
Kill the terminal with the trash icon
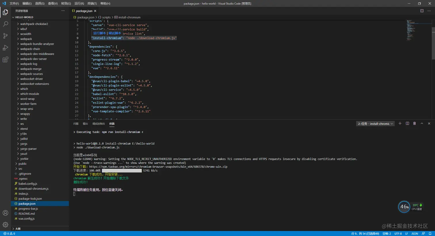[415, 124]
